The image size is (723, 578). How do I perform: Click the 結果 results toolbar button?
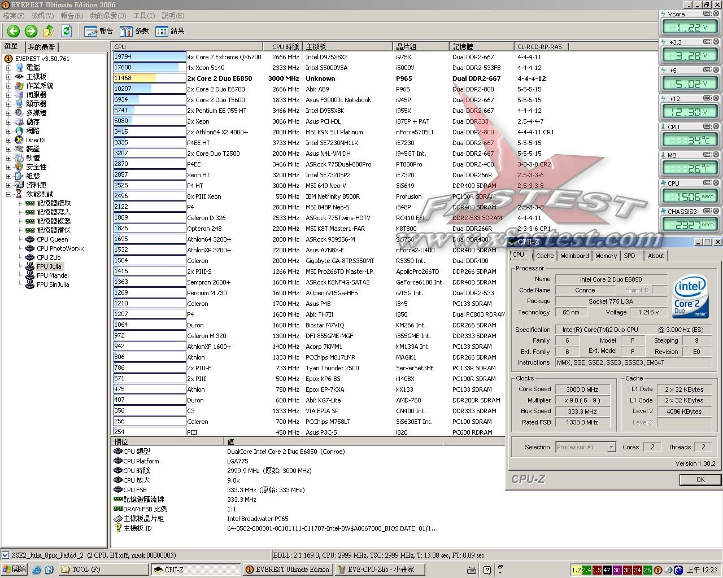click(170, 31)
